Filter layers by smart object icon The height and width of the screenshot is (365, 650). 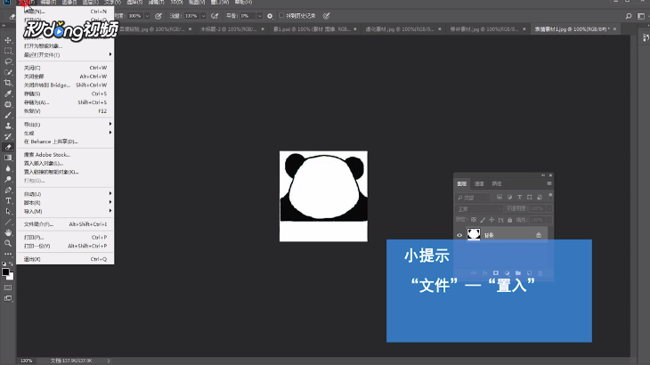pos(540,198)
